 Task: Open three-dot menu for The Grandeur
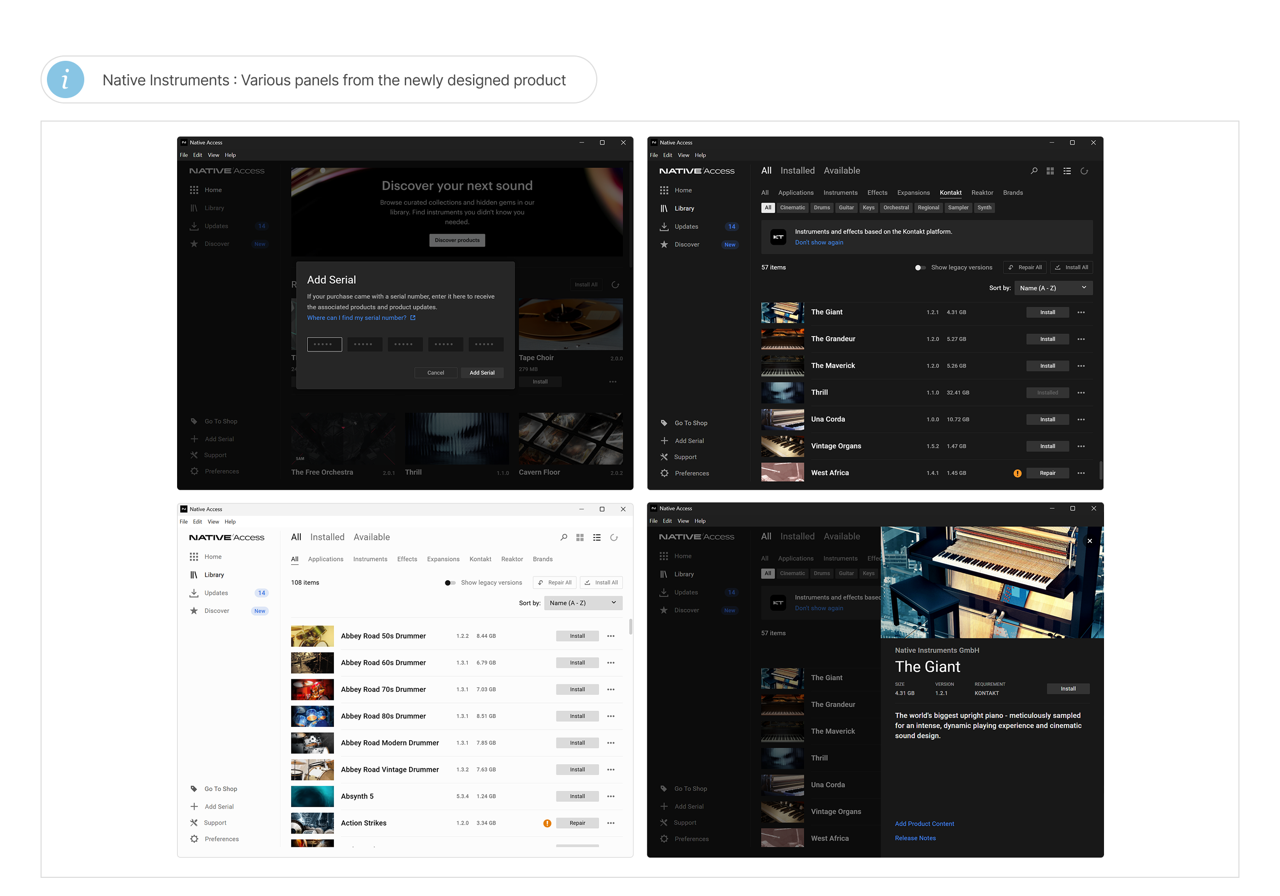coord(1081,339)
